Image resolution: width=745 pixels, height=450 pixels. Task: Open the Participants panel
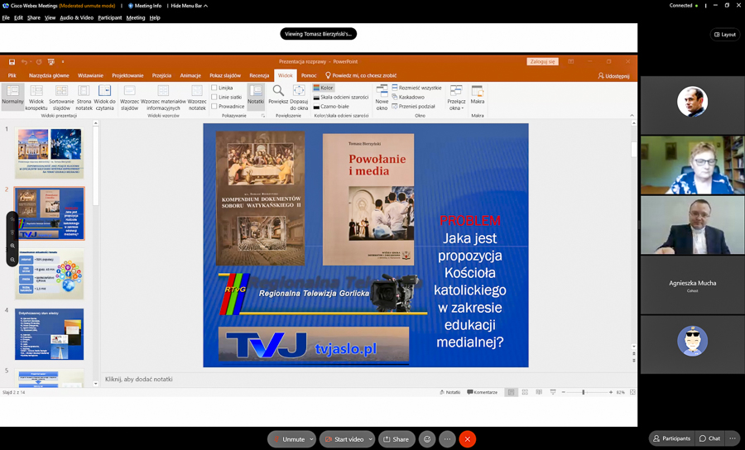click(x=671, y=438)
